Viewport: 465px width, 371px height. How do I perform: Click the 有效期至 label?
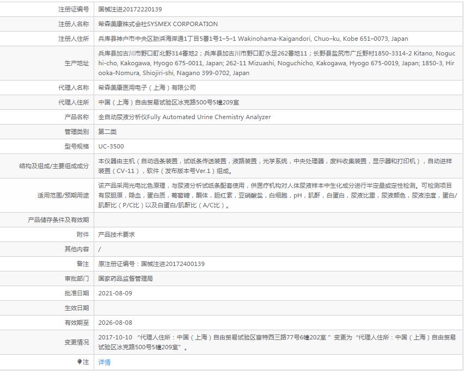[77, 323]
